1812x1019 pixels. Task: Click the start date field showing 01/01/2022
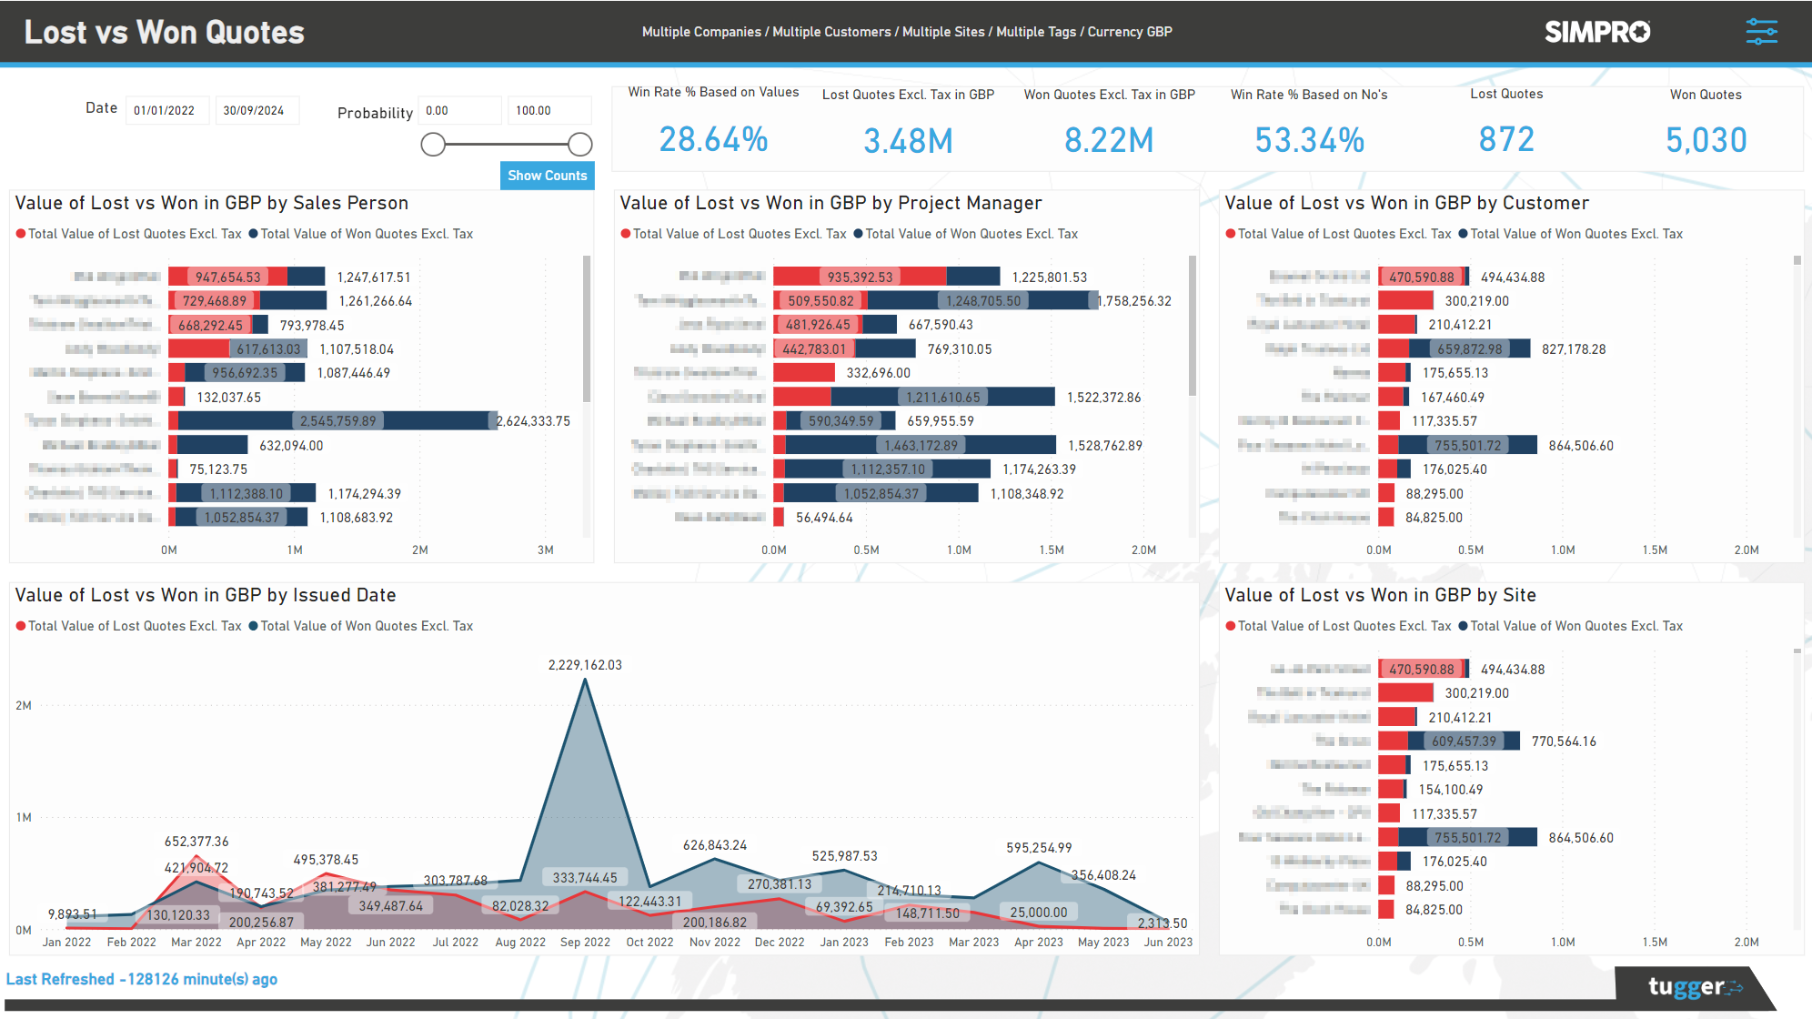point(166,110)
